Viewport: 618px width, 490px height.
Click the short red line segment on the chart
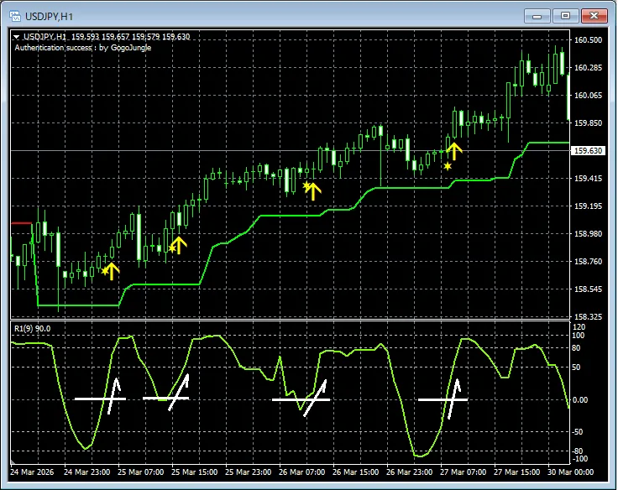point(21,223)
